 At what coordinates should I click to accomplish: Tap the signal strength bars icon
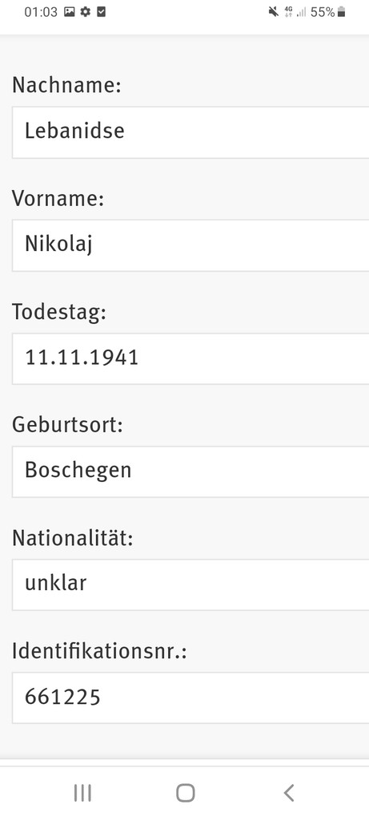(301, 13)
